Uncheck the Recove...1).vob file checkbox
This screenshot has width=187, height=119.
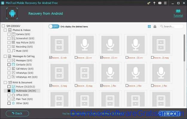point(51,57)
